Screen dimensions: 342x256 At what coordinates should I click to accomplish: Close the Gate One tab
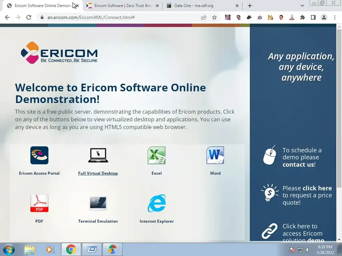pos(237,6)
